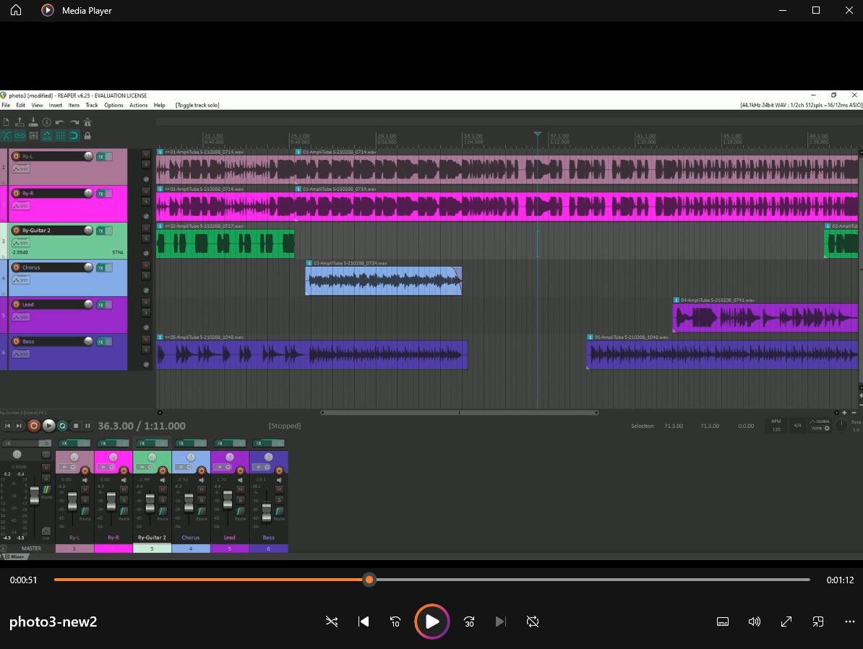Screen dimensions: 863x649
Task: Toggle auto-crossfade toolbar icon
Action: click(6, 135)
